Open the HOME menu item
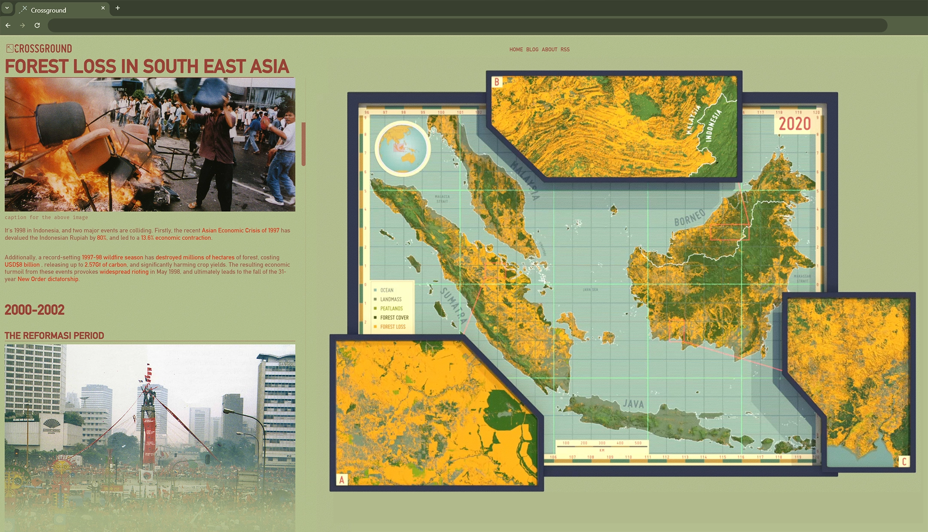The image size is (928, 532). coord(516,50)
